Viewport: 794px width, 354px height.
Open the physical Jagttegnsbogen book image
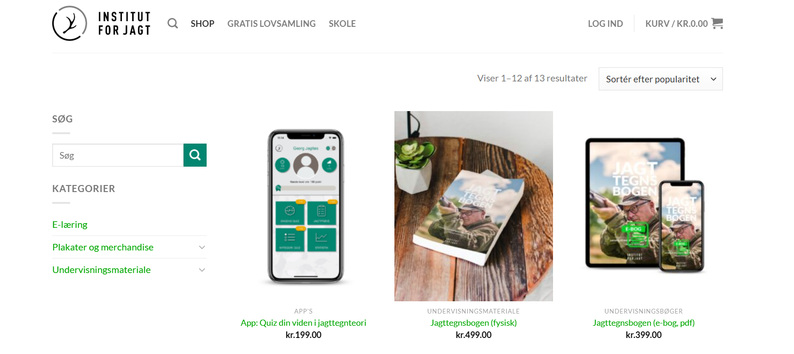coord(473,206)
